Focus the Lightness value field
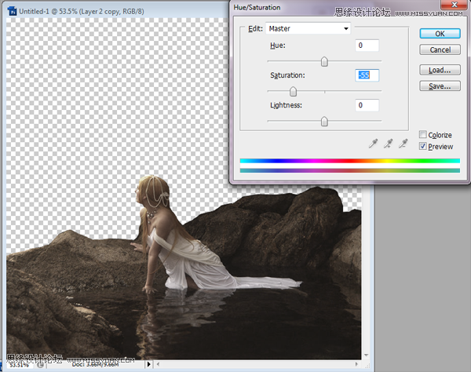This screenshot has width=471, height=372. click(367, 105)
